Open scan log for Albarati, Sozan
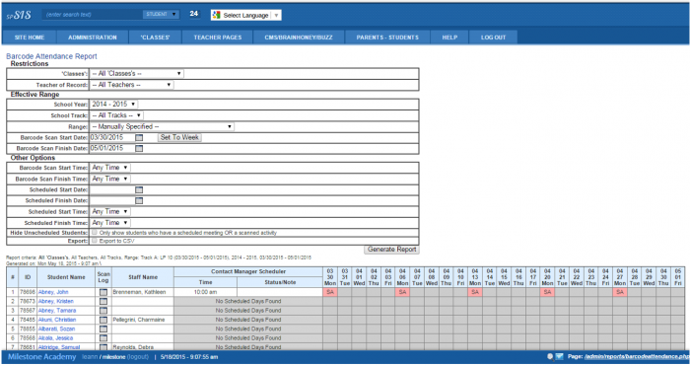690x366 pixels. (x=103, y=329)
